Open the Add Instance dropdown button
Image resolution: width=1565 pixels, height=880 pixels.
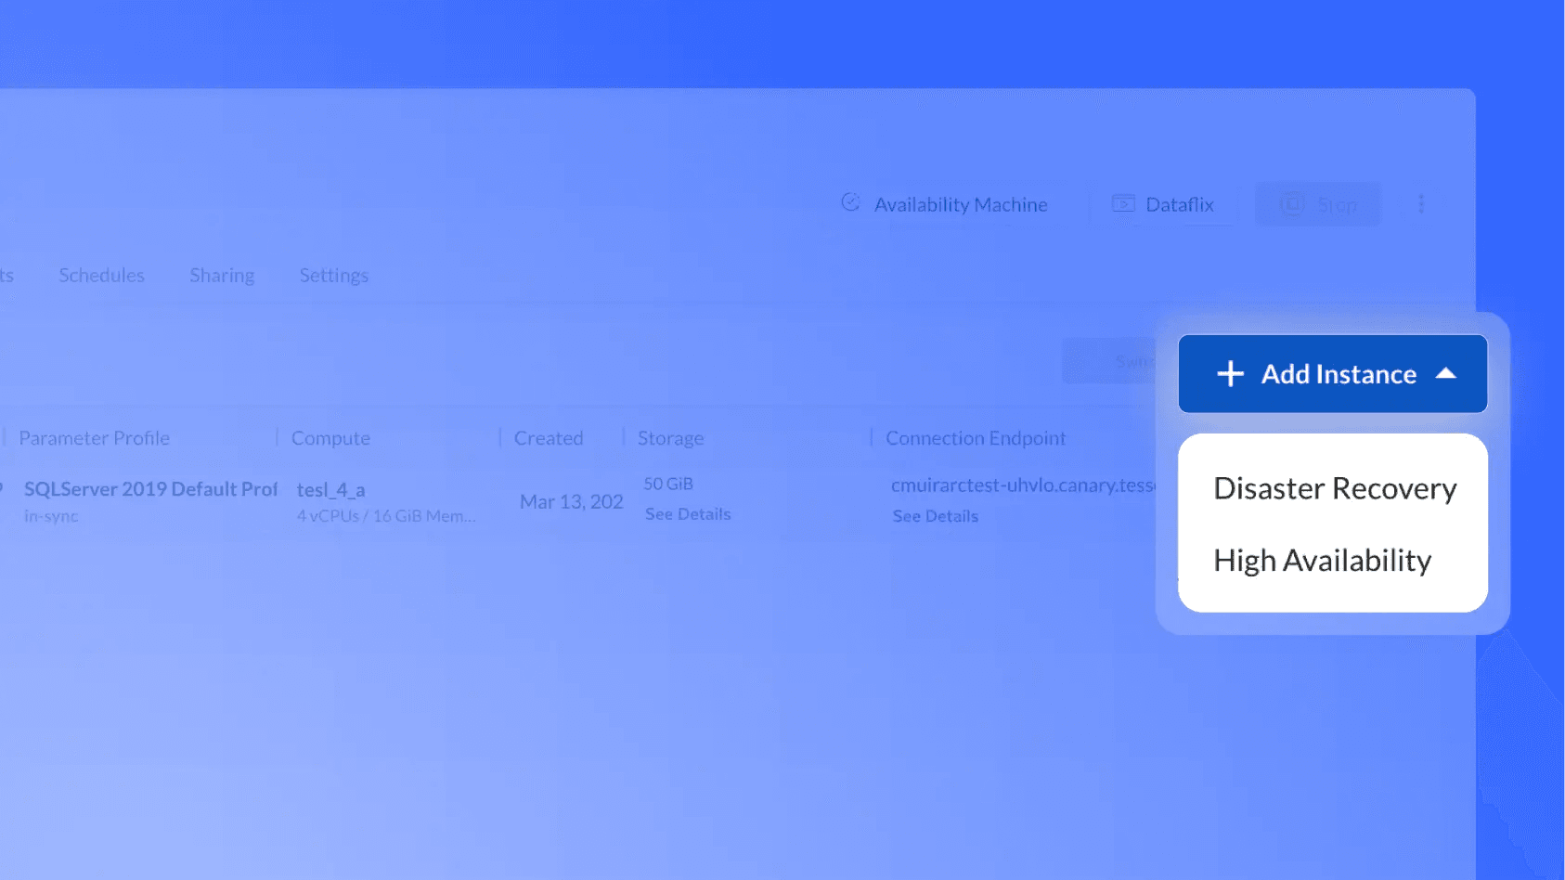1333,373
